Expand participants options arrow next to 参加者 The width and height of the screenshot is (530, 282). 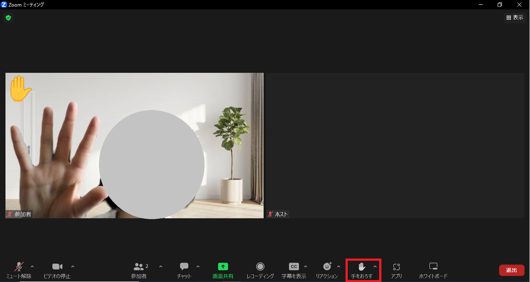[x=161, y=266]
